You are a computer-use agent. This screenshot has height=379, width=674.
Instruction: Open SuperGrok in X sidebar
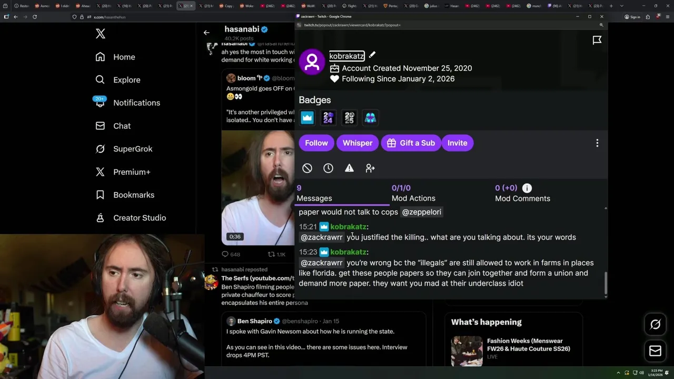[124, 149]
